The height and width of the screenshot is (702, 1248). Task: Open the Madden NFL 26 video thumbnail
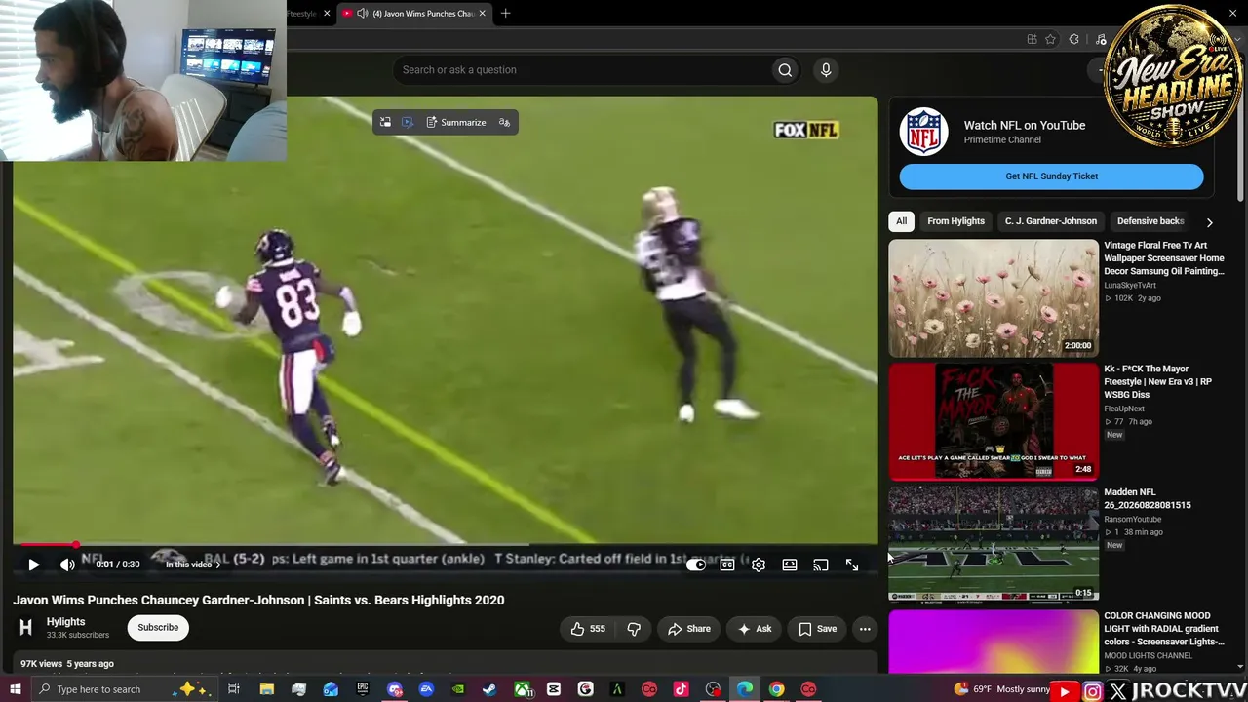tap(994, 544)
